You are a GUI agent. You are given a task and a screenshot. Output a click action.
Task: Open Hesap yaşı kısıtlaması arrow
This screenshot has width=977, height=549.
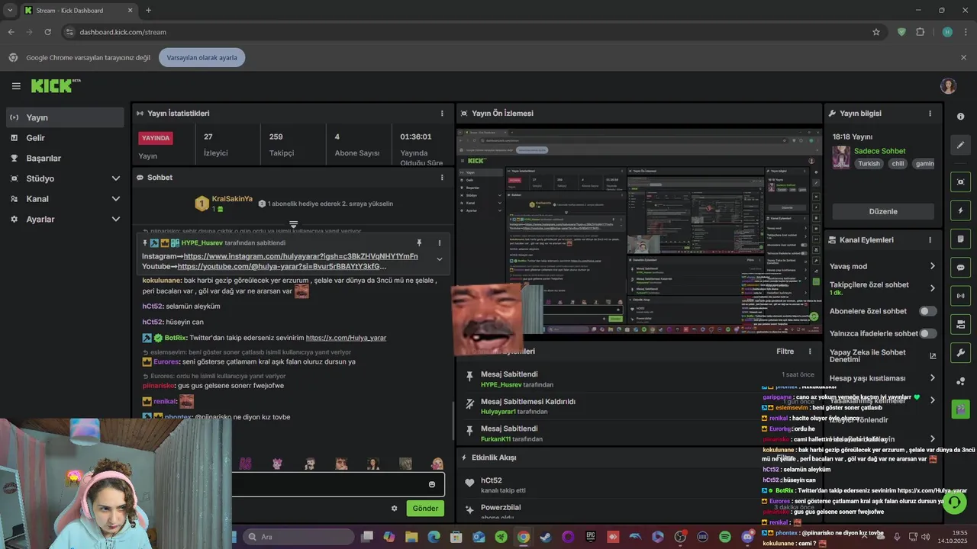tap(932, 378)
